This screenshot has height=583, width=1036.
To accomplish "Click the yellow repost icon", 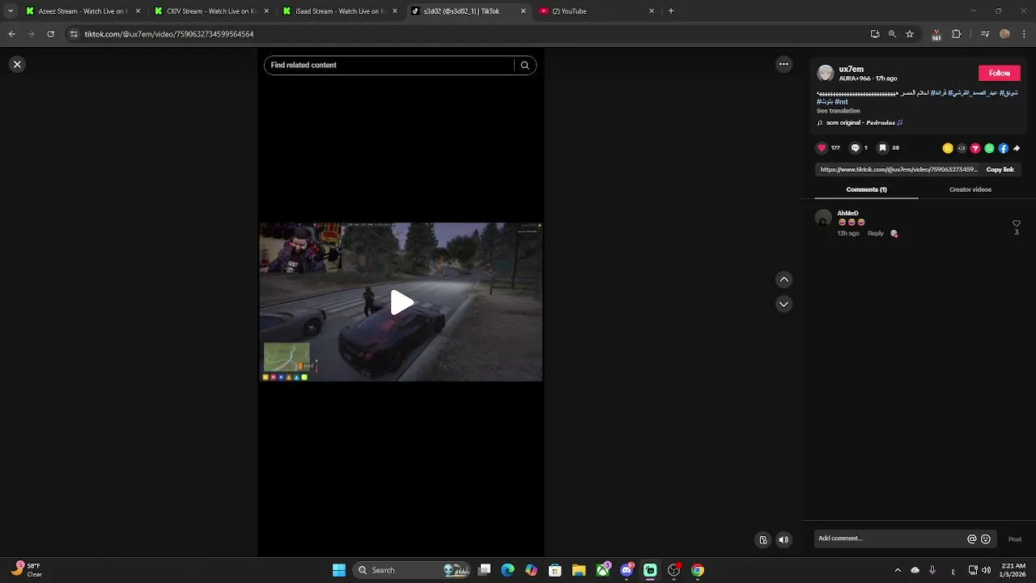I will click(x=947, y=148).
